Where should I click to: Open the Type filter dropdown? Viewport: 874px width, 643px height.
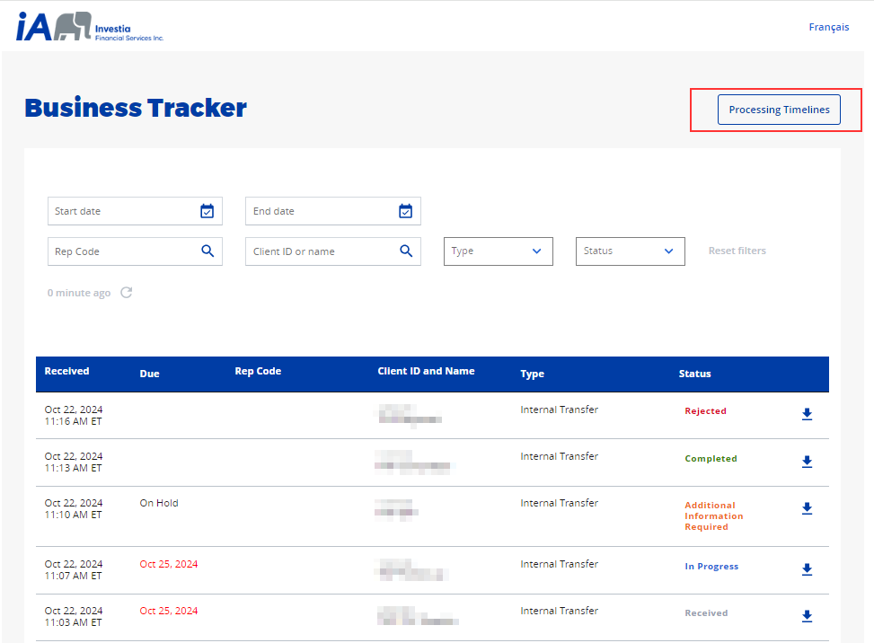tap(498, 251)
